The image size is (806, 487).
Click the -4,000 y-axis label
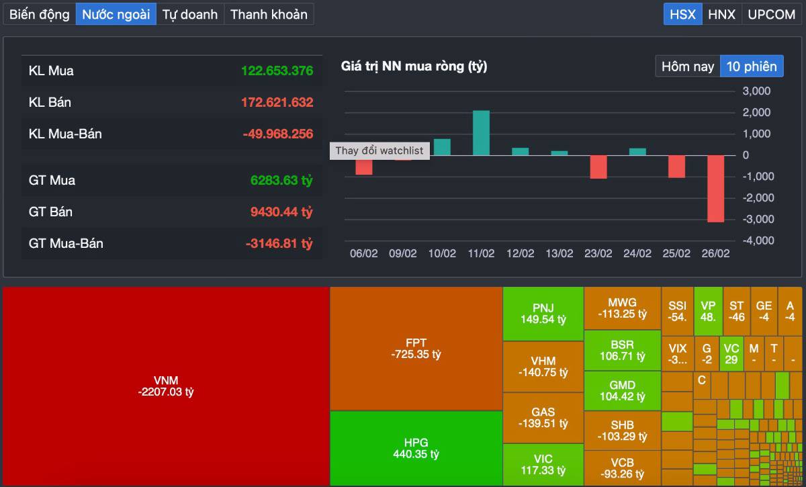tap(758, 240)
